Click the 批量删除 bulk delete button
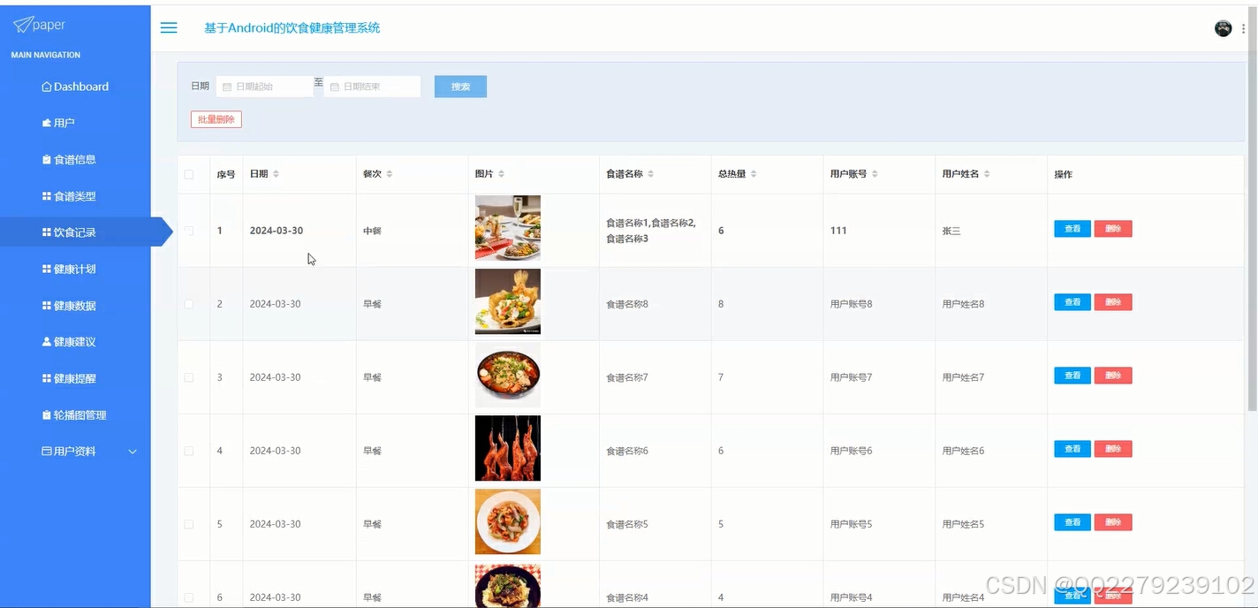The image size is (1258, 608). pyautogui.click(x=216, y=118)
